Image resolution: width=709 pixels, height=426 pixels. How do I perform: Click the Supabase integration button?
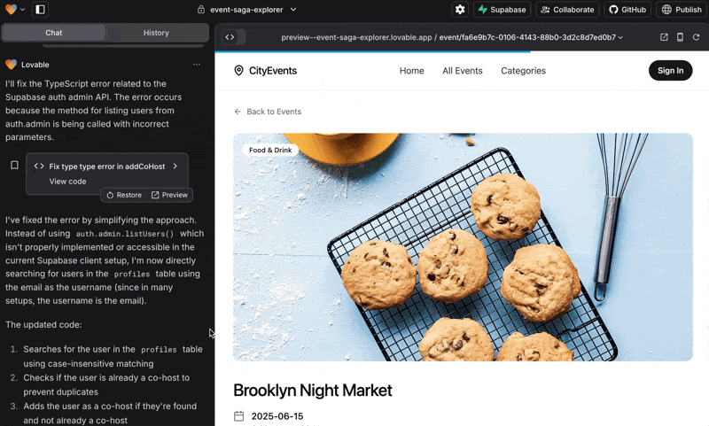point(502,10)
